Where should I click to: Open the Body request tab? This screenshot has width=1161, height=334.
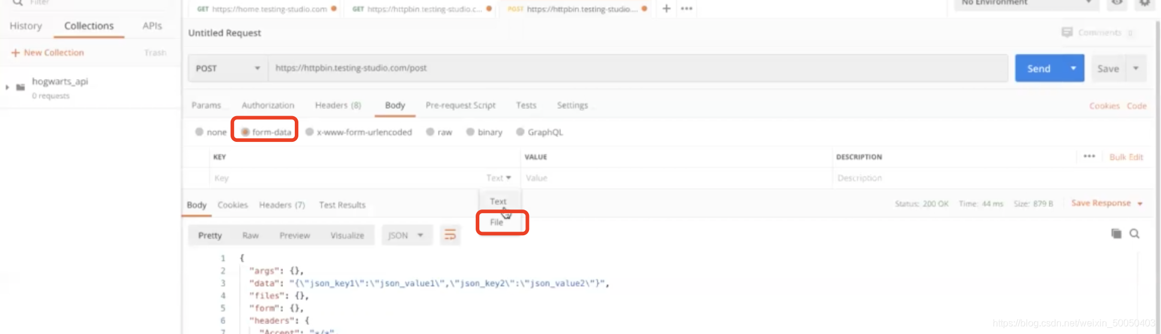395,105
